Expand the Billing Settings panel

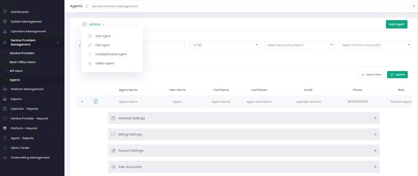pyautogui.click(x=375, y=135)
